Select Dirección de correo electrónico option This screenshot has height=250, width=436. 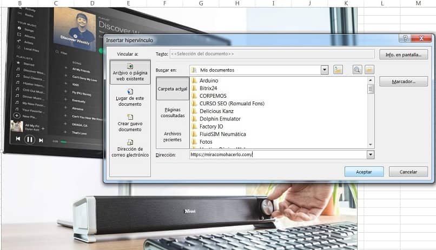130,148
